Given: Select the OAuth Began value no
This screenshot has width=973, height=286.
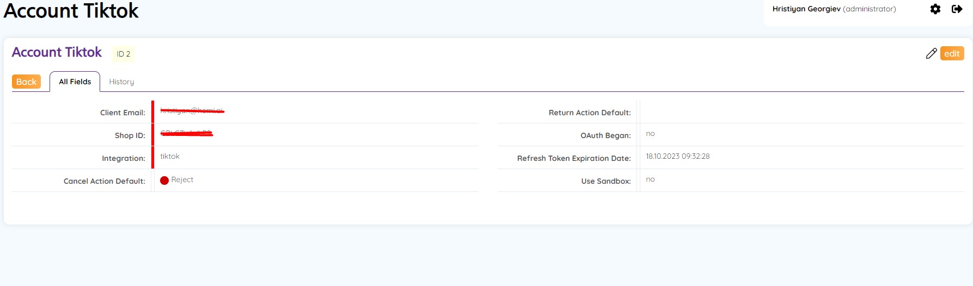Looking at the screenshot, I should point(650,134).
